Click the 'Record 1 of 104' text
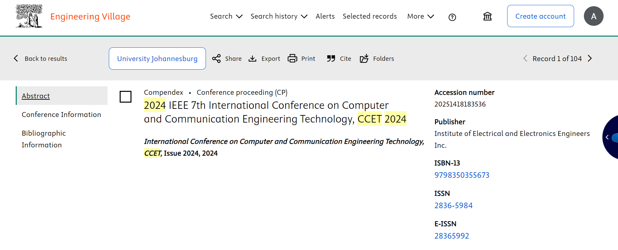Screen dimensions: 618x250 [x=557, y=58]
